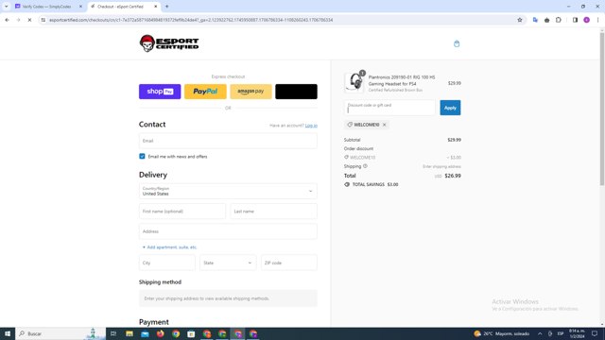Launch File Explorer from the taskbar
The width and height of the screenshot is (605, 340).
click(x=130, y=333)
